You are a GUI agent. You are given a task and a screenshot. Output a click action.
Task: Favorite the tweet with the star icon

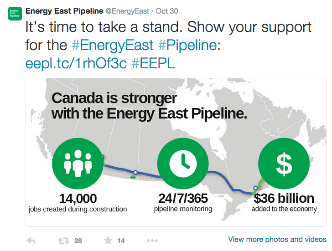point(108,241)
